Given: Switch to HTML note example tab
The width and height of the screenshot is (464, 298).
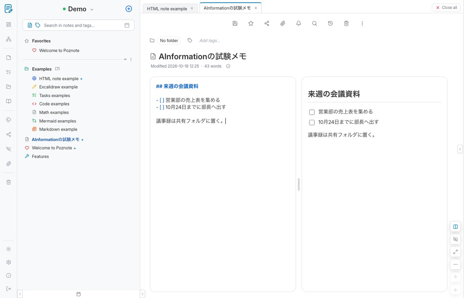Looking at the screenshot, I should pos(167,9).
